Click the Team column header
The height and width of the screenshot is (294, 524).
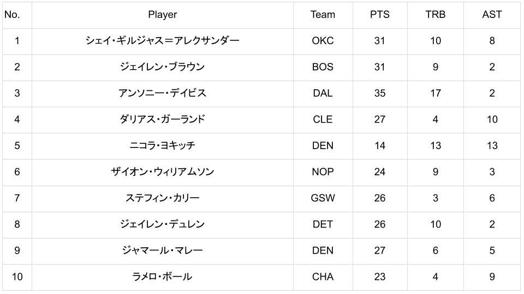[x=323, y=15]
